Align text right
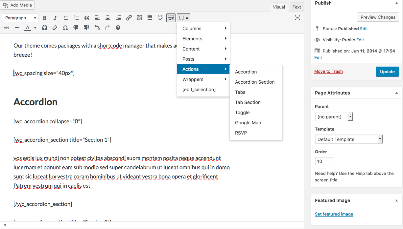The image size is (403, 229). point(118,18)
